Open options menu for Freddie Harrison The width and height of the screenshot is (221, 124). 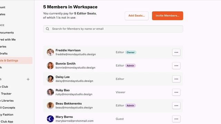(x=176, y=52)
